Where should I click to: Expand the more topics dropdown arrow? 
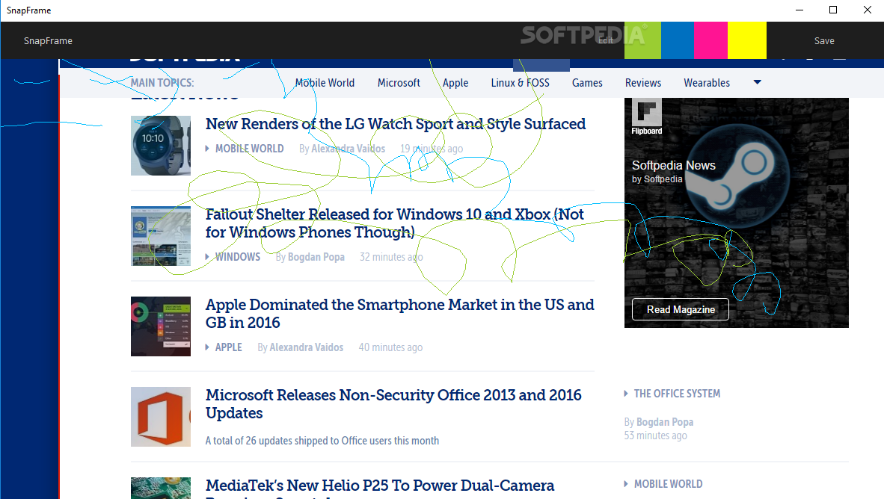click(x=757, y=82)
